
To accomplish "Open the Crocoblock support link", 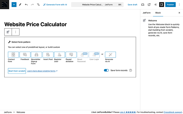I will pyautogui.click(x=173, y=112).
